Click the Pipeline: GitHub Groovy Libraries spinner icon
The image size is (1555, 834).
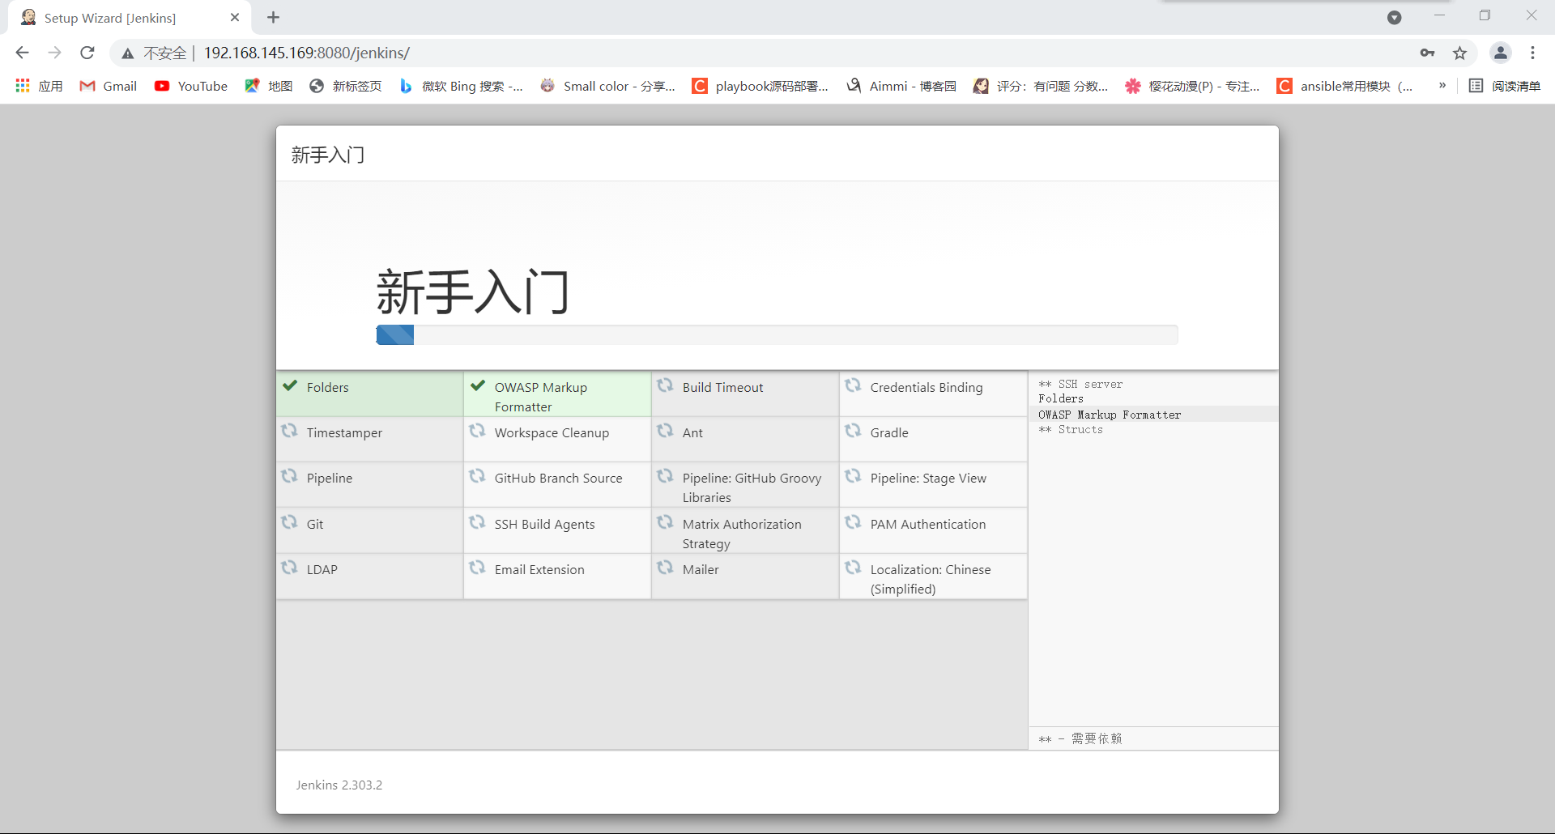pyautogui.click(x=665, y=476)
